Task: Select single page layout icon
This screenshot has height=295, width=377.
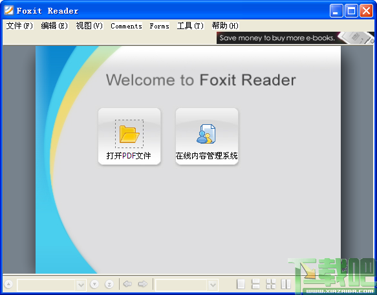Action: pyautogui.click(x=241, y=284)
